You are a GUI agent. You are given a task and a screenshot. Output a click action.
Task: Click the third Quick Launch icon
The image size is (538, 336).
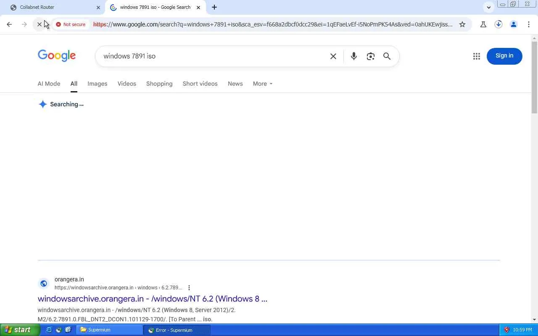(68, 330)
